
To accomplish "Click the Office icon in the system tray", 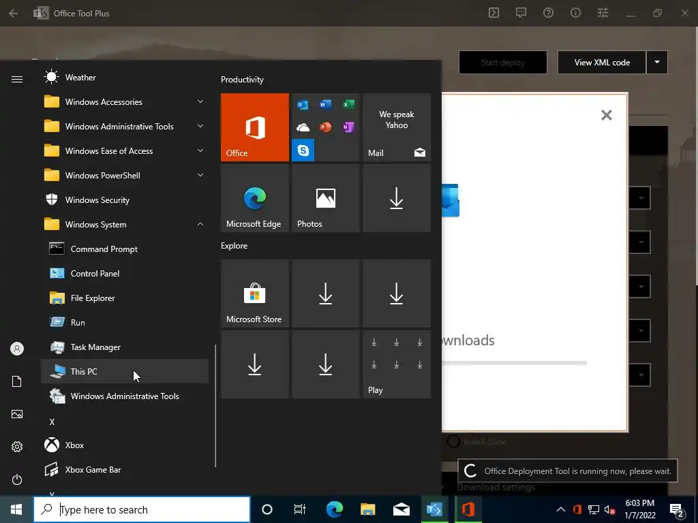I will 577,509.
